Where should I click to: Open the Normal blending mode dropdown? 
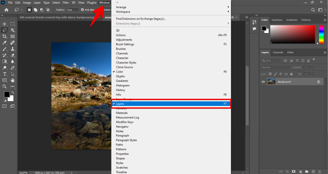276,67
